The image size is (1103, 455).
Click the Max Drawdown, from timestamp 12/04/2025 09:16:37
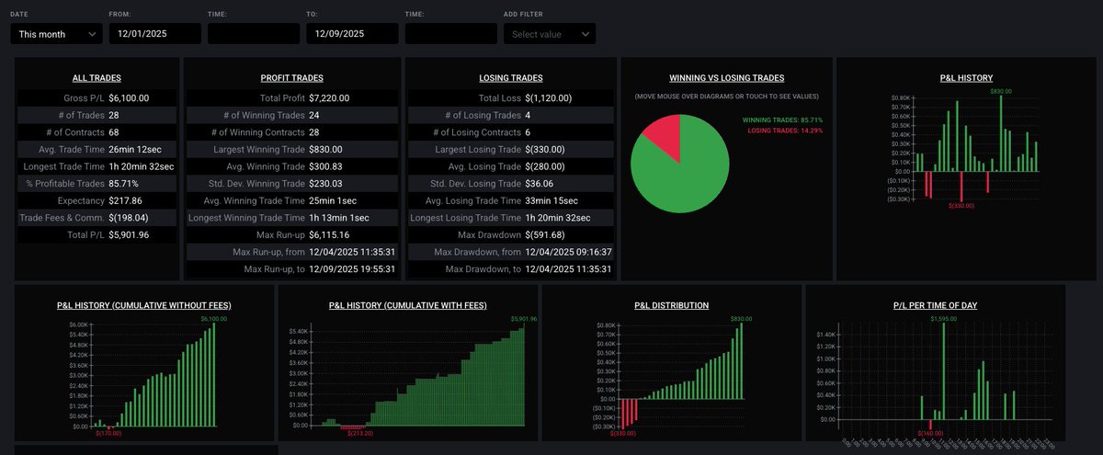click(569, 252)
